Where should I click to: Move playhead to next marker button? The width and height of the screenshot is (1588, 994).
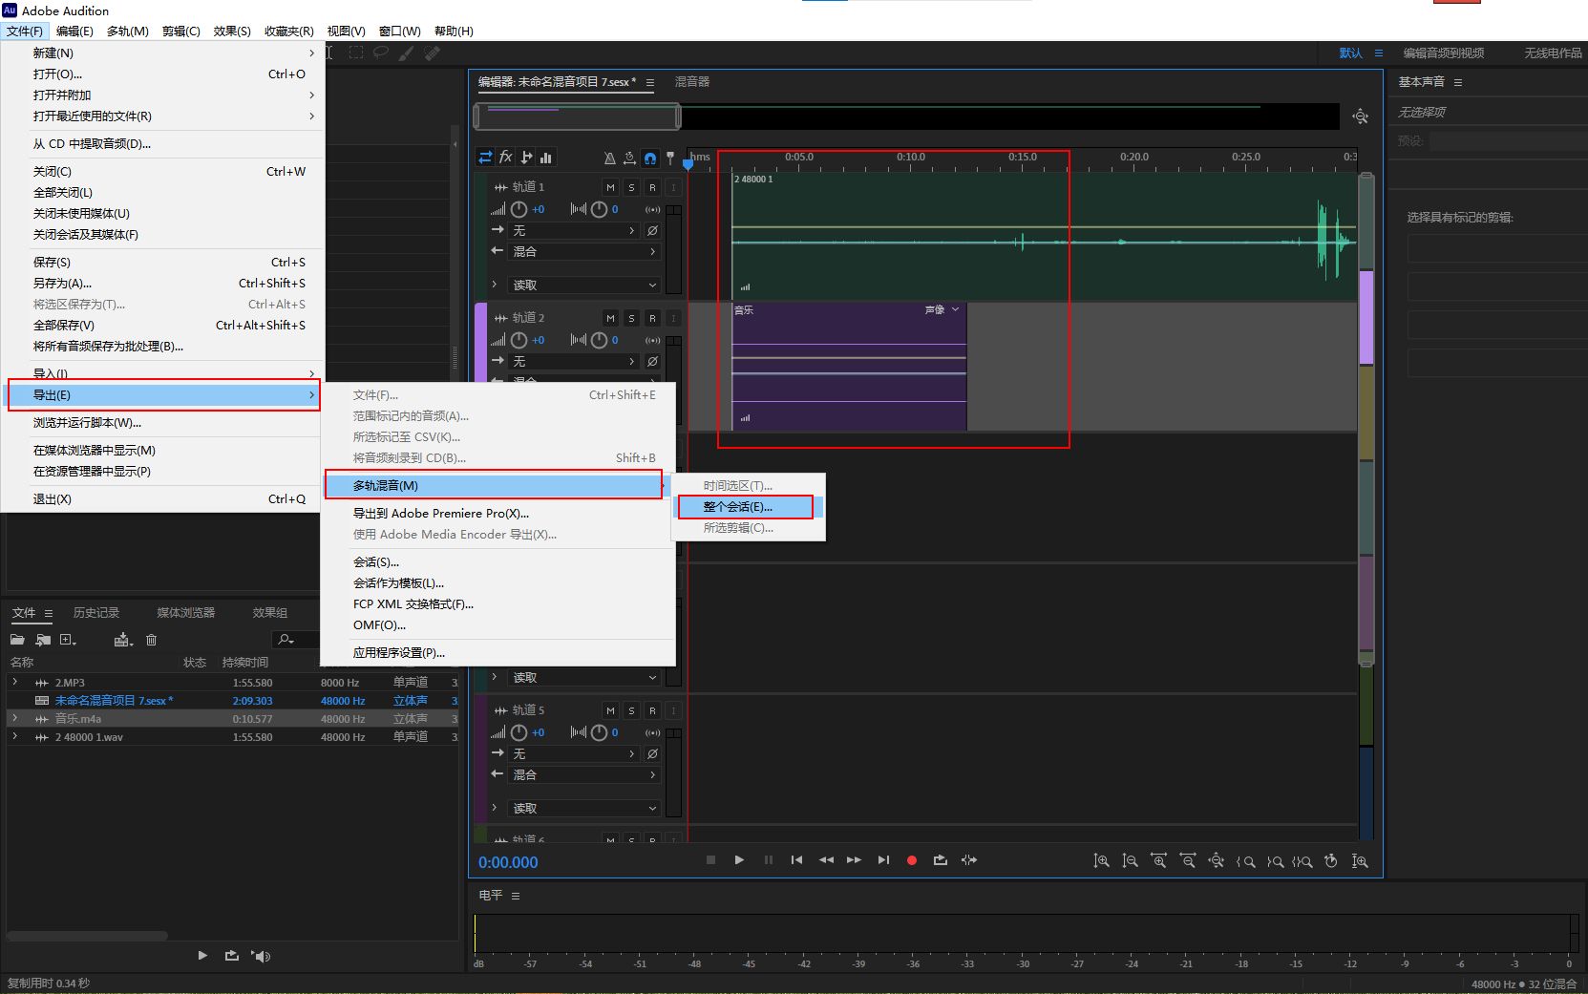(883, 860)
